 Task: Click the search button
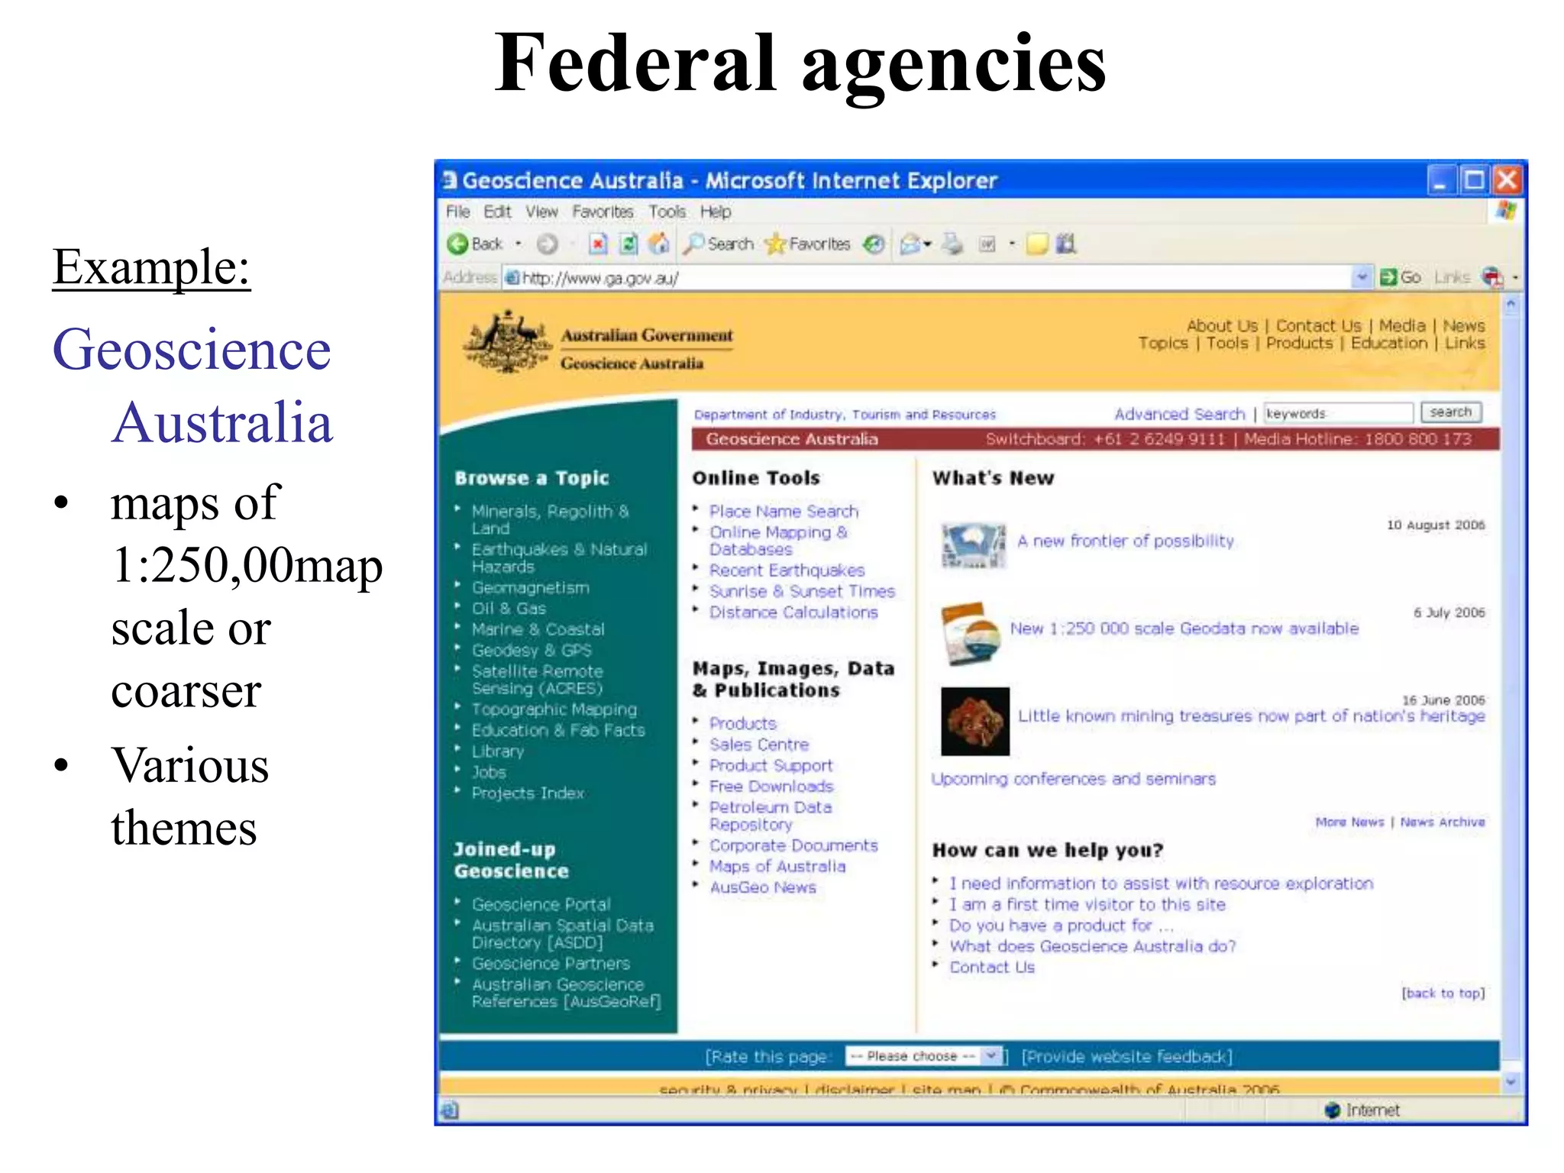[1451, 412]
